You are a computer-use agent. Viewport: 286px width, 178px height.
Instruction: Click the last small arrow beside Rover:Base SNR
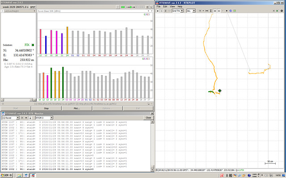coord(152,11)
